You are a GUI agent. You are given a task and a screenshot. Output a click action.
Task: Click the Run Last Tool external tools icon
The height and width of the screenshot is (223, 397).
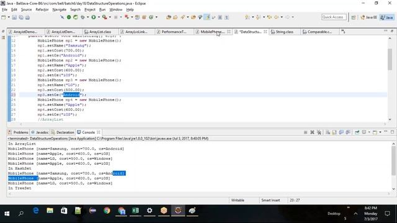[x=105, y=17]
